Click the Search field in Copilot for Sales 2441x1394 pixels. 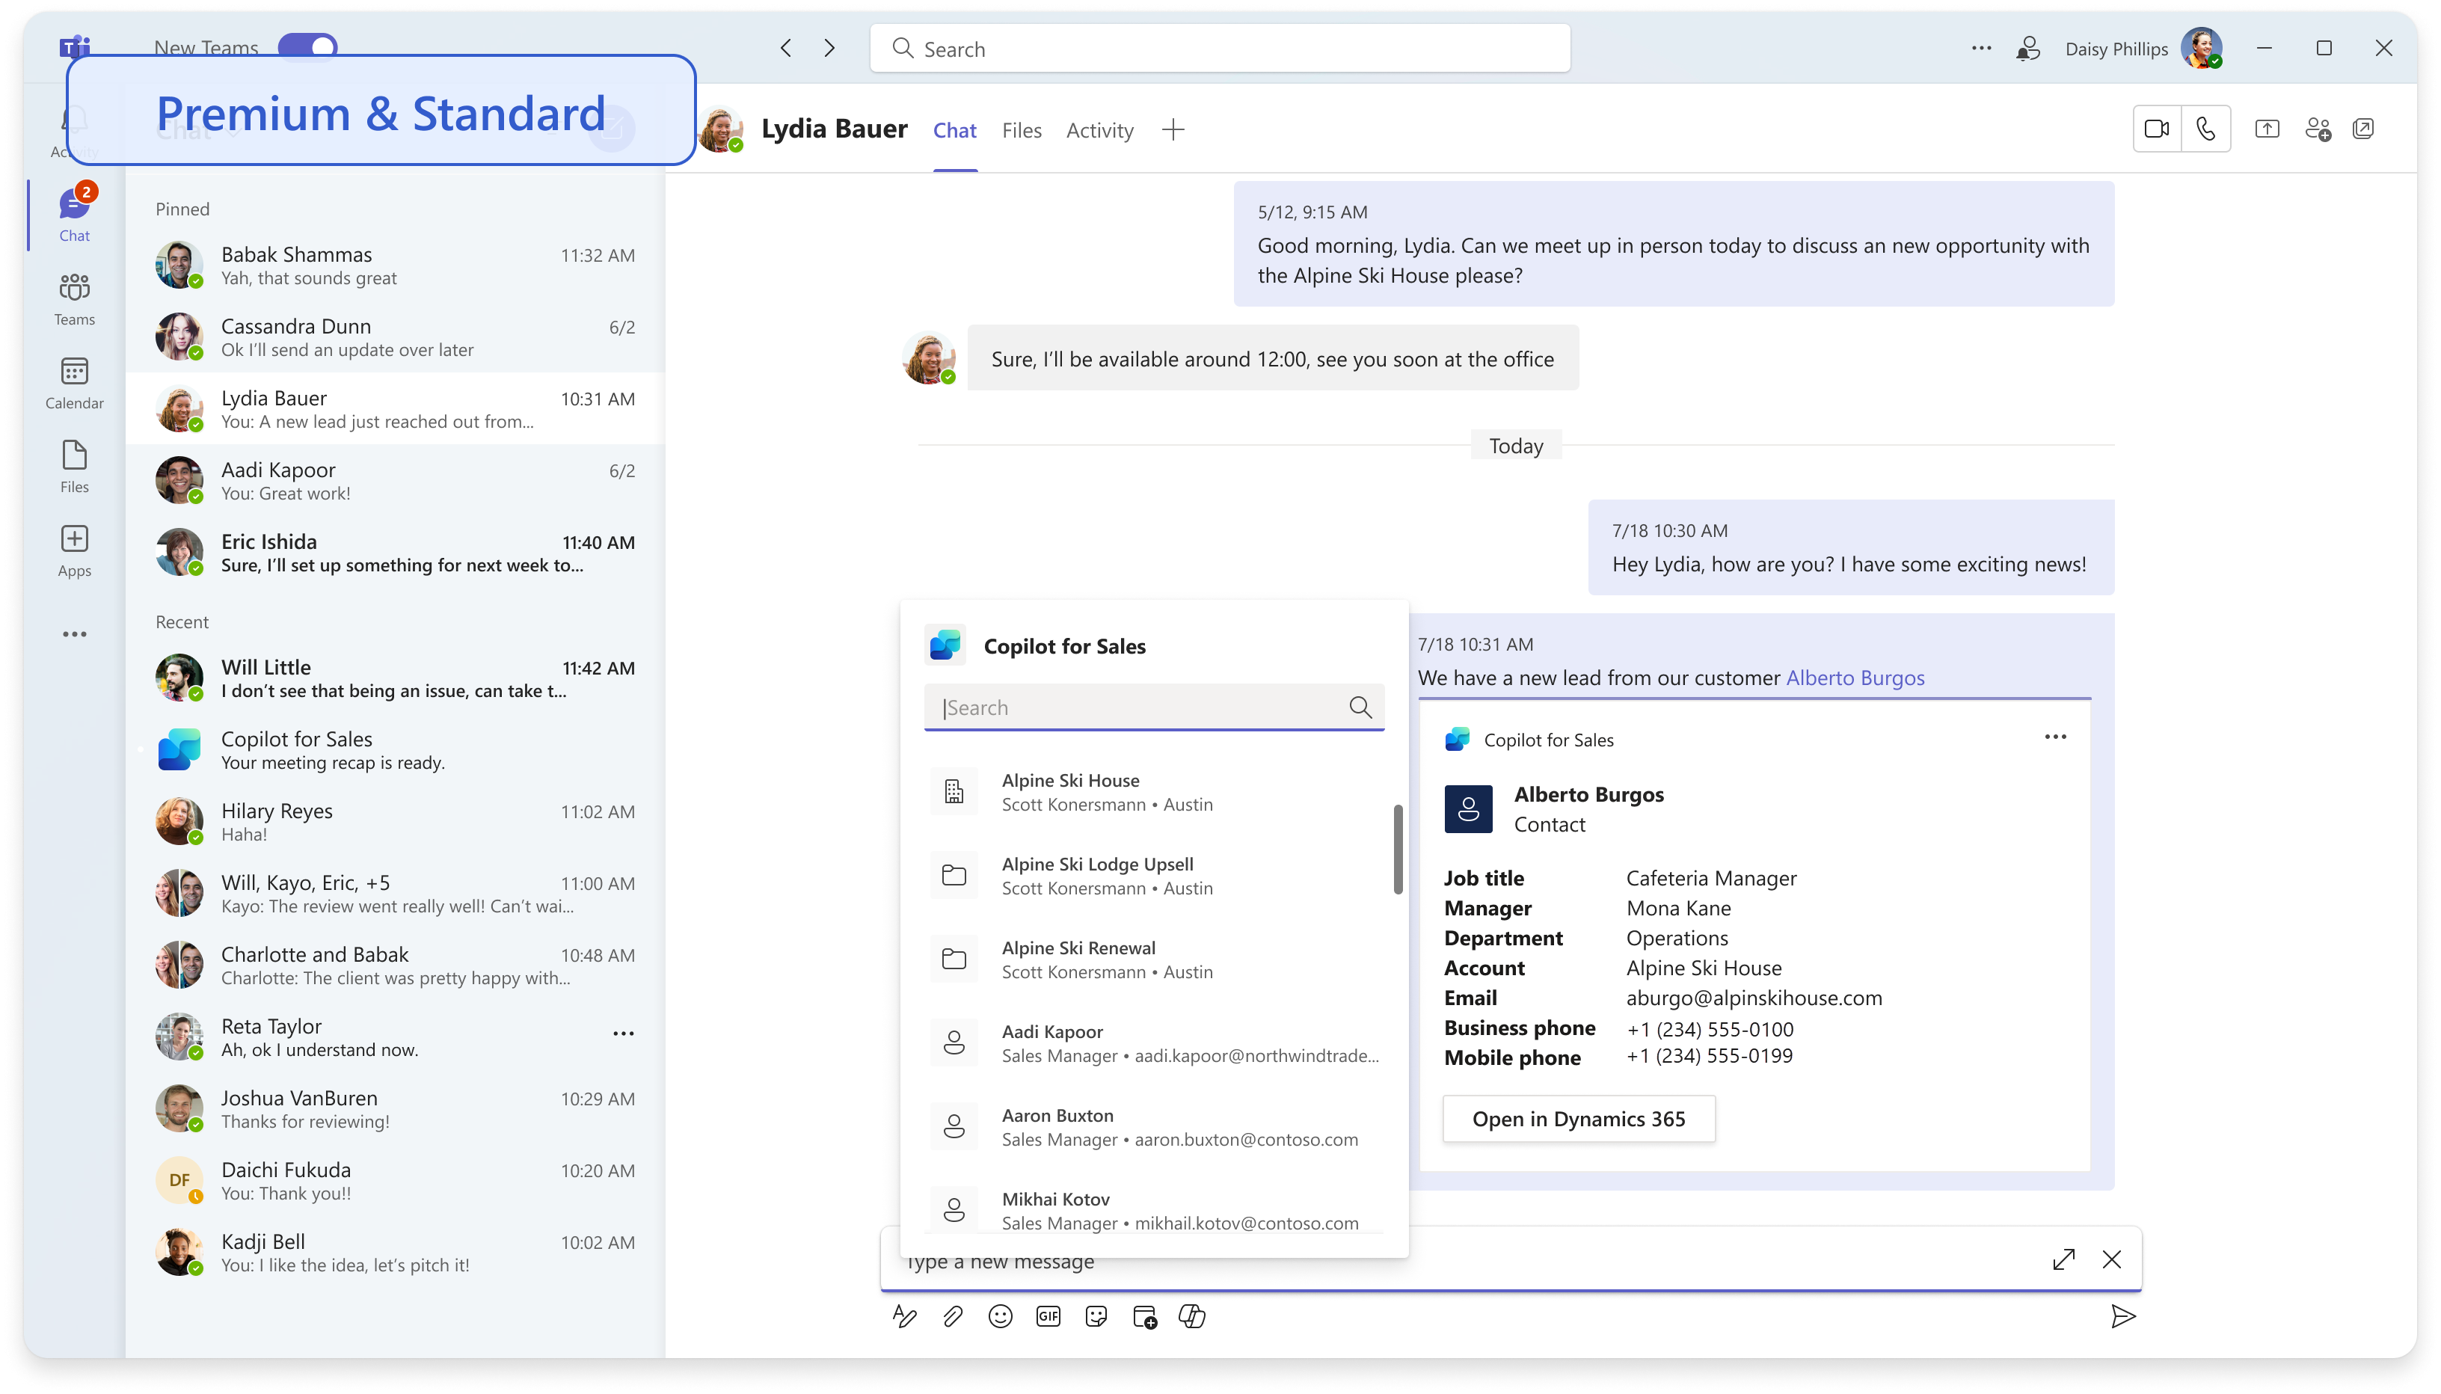coord(1139,707)
